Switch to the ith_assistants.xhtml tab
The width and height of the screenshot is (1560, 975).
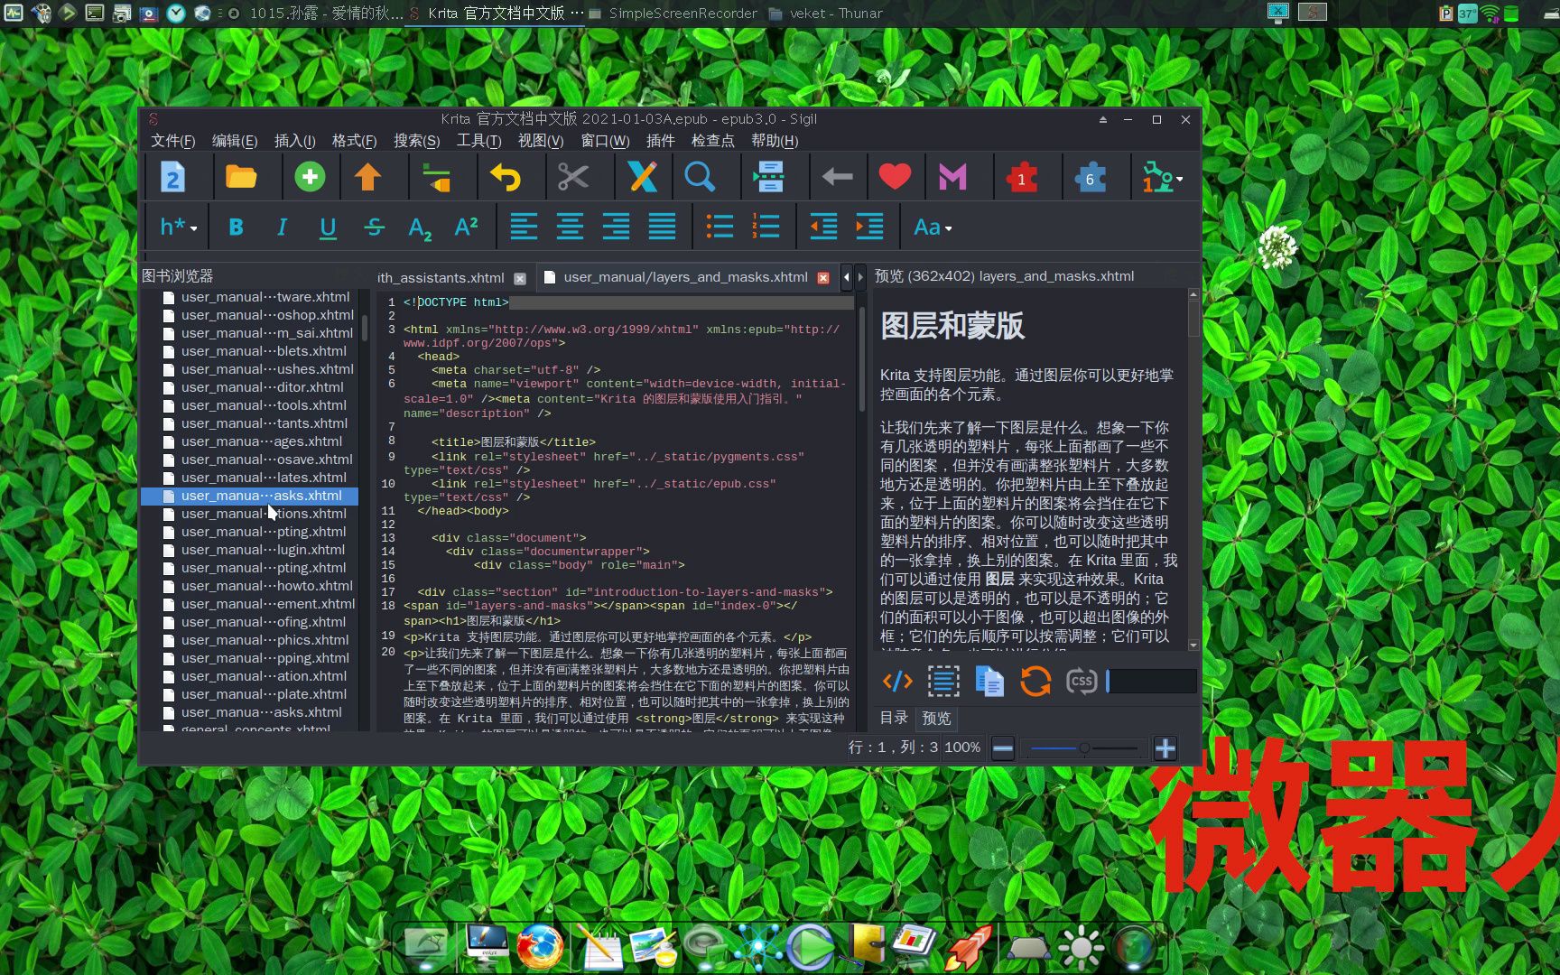tap(441, 278)
